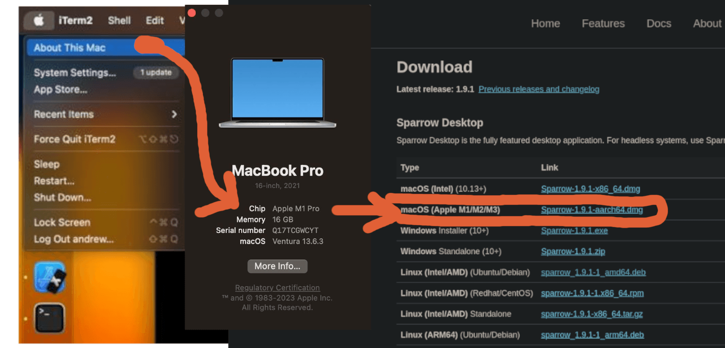The width and height of the screenshot is (725, 348).
Task: Open Features page on Sparrow site
Action: click(603, 24)
